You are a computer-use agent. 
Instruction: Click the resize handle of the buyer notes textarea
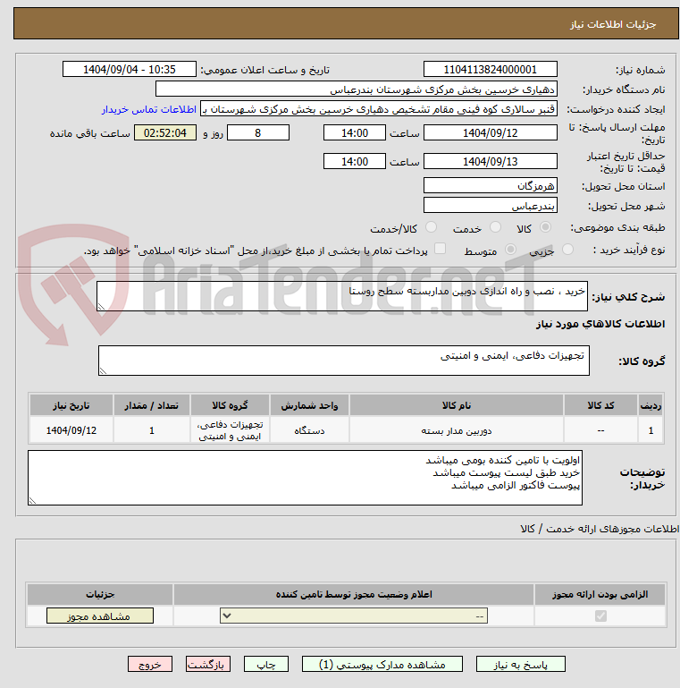(x=32, y=501)
